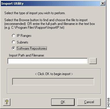
Task: Click the browse ellipsis button
Action: 93,61
